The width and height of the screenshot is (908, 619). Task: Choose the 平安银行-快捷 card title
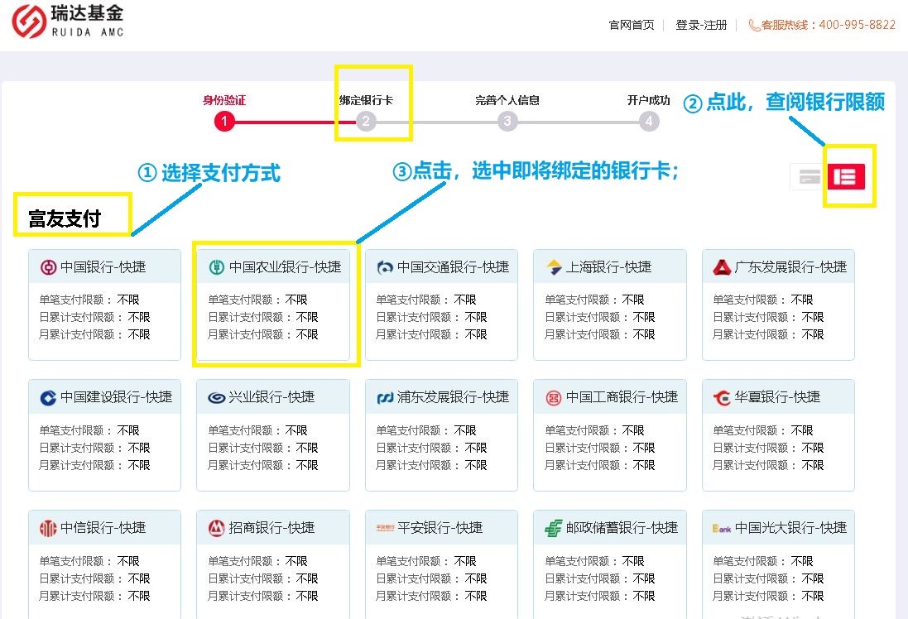tap(440, 527)
